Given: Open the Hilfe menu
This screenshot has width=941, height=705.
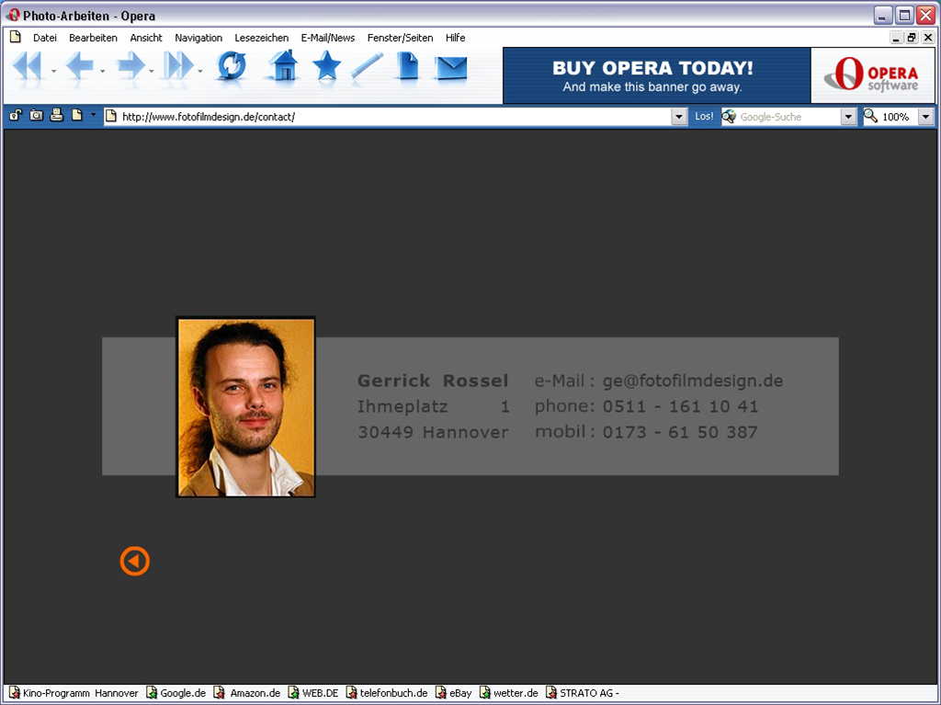Looking at the screenshot, I should [456, 38].
